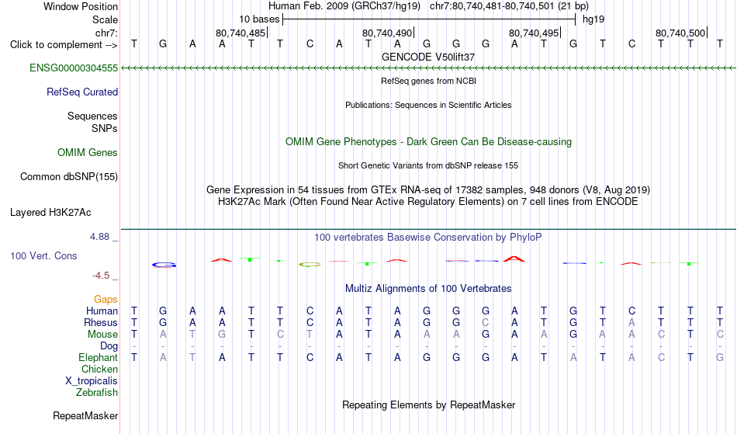The image size is (737, 434).
Task: Click the tall red A conservation logo
Action: [x=514, y=259]
